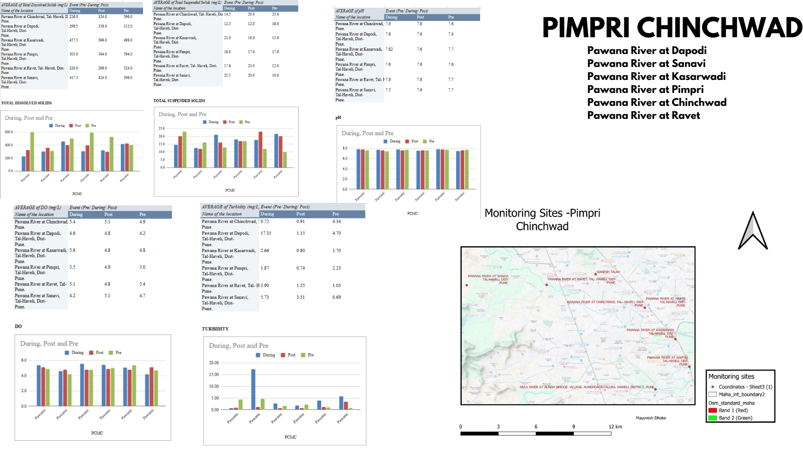
Task: Click 'Post' column header in DO table
Action: point(108,214)
